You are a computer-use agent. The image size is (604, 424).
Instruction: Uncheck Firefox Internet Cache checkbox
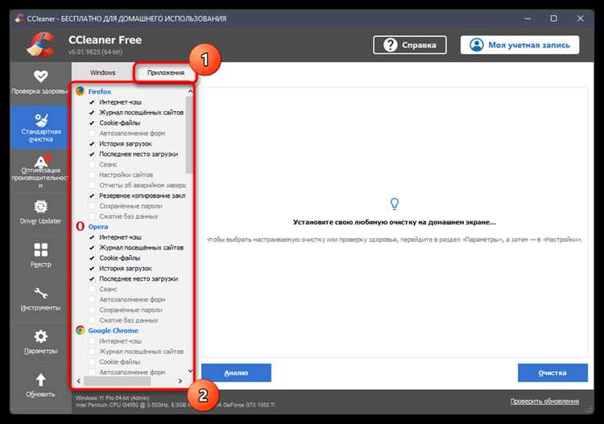(92, 102)
